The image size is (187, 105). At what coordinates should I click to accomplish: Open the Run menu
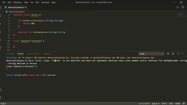point(37,2)
